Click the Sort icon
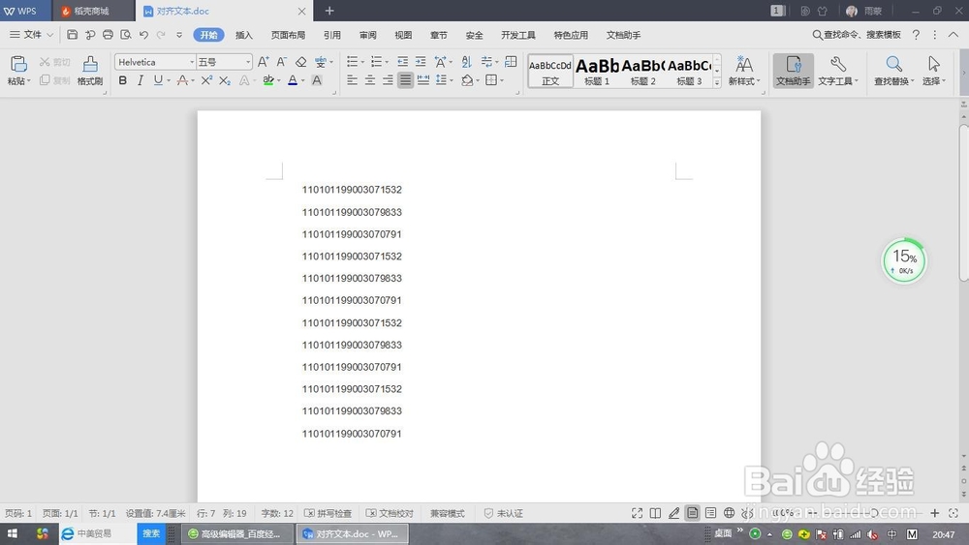The height and width of the screenshot is (545, 969). tap(467, 62)
